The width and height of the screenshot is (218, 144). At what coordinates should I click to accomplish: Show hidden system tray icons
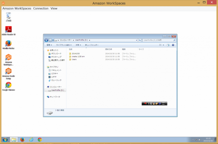(193, 140)
